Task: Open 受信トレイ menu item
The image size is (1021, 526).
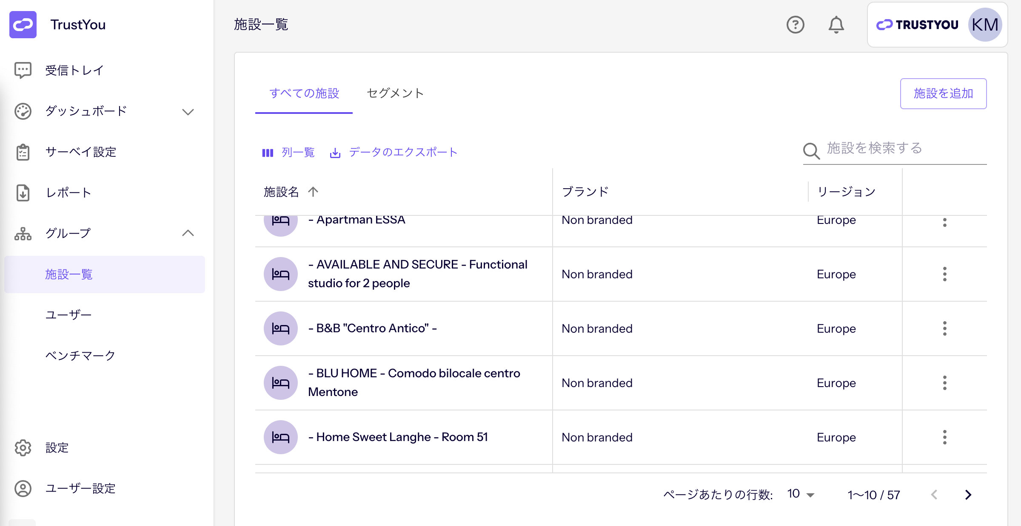Action: click(75, 70)
